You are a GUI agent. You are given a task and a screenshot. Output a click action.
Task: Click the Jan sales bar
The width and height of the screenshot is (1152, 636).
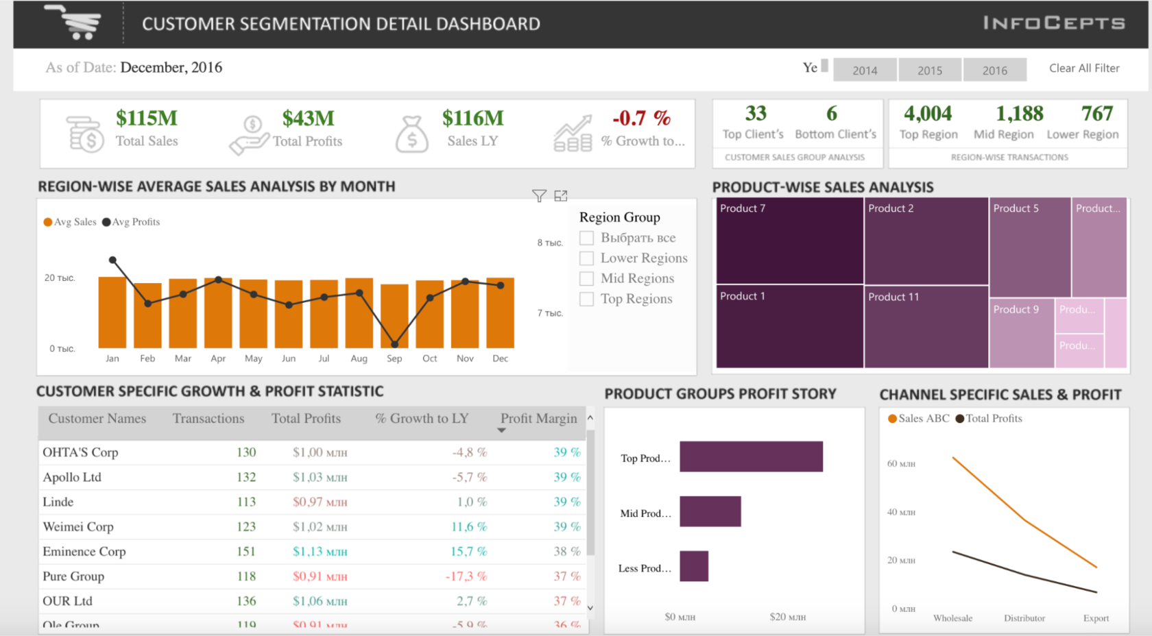click(x=112, y=313)
